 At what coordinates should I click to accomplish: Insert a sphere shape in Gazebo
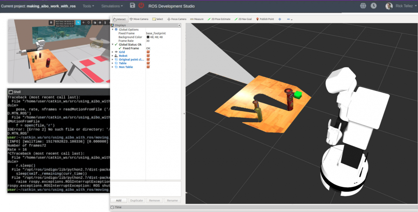click(100, 22)
